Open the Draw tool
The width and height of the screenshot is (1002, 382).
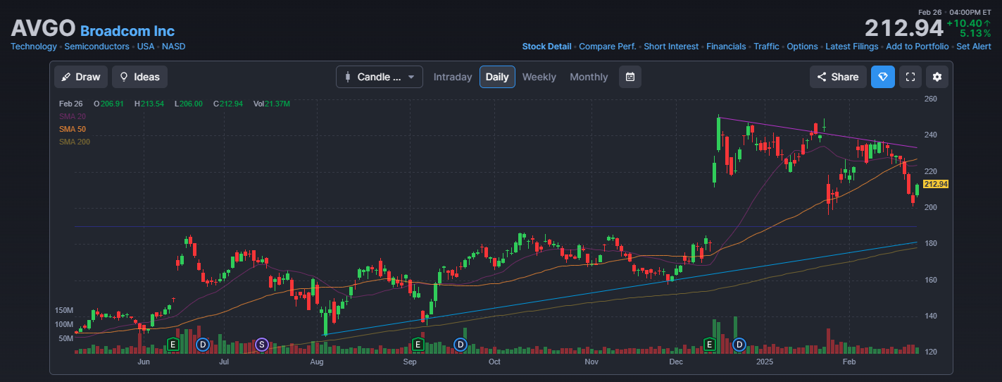coord(81,77)
